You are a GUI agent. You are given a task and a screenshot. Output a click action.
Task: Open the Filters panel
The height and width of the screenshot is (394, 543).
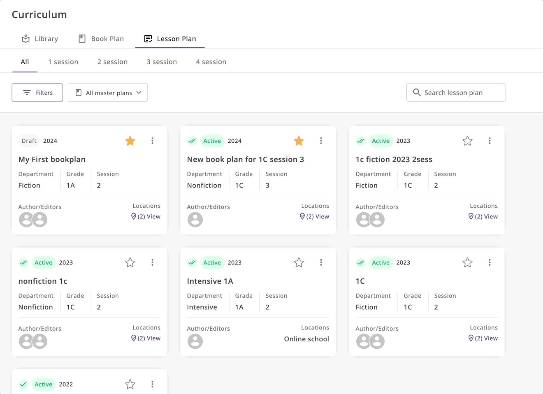(37, 93)
